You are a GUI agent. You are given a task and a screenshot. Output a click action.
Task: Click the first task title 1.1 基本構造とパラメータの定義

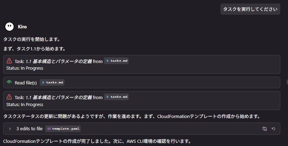coord(59,61)
